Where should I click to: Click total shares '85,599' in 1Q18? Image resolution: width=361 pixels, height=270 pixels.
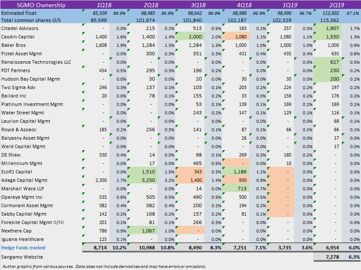99,20
